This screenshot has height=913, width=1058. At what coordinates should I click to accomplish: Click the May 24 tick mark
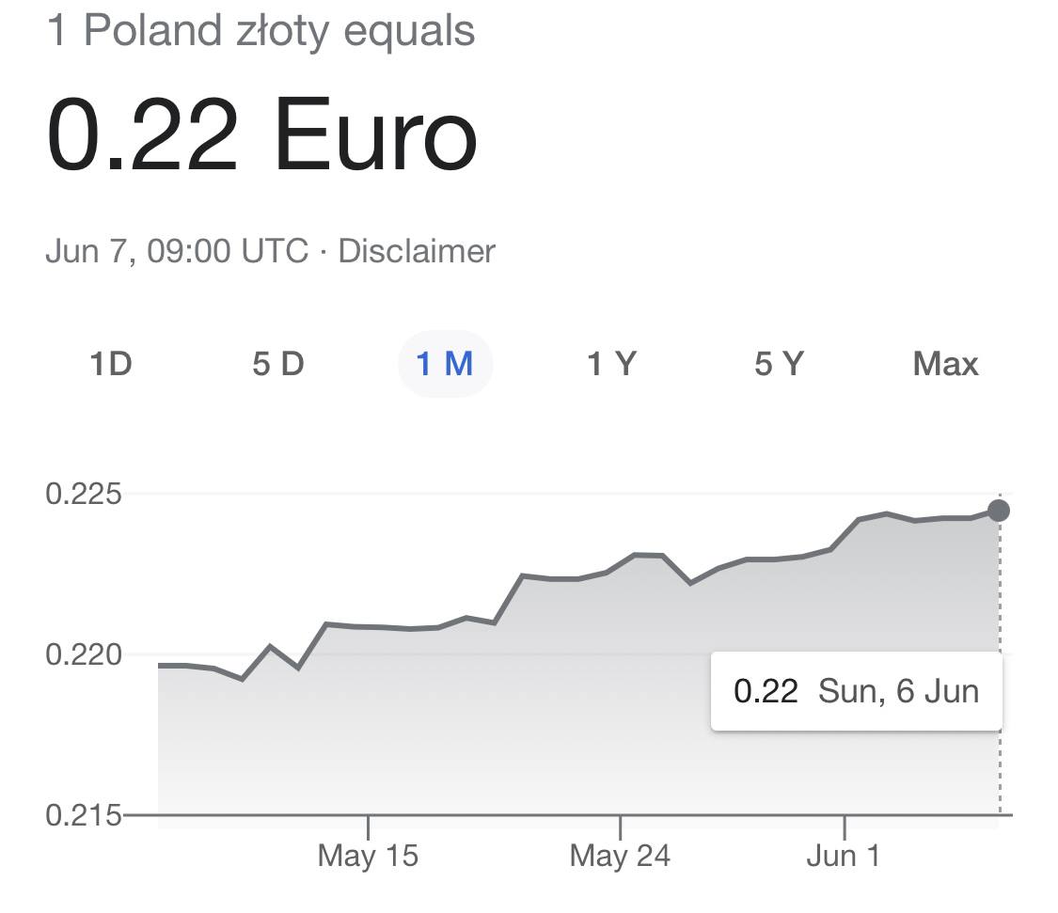tap(620, 827)
